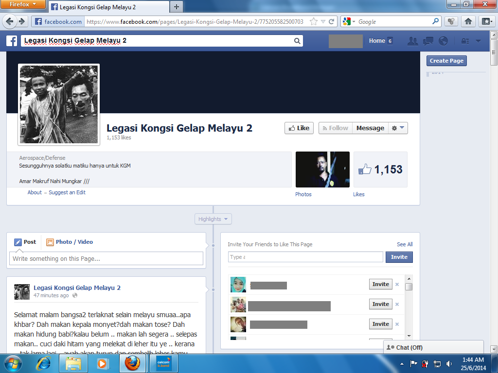Launch Internet Explorer from taskbar

click(x=43, y=363)
